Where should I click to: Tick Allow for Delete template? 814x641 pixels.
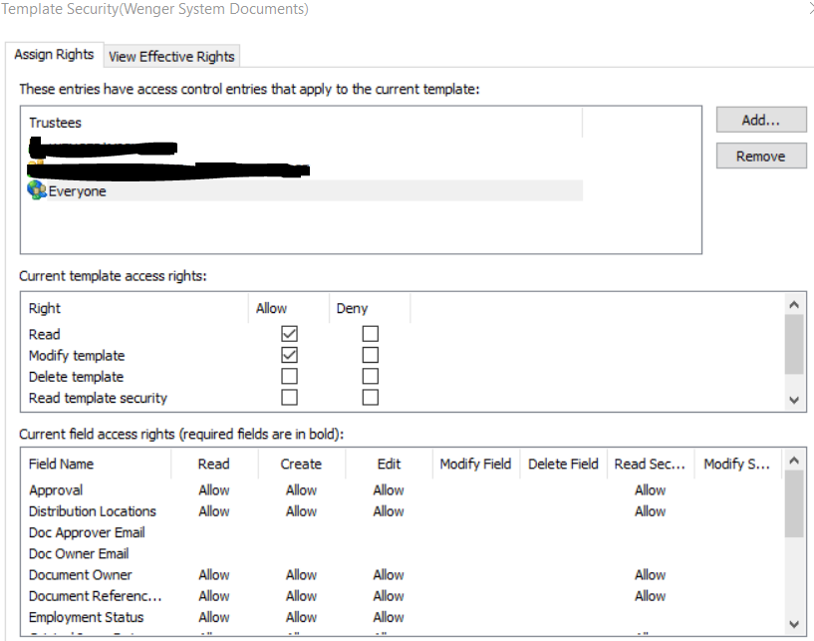290,377
